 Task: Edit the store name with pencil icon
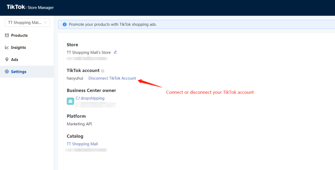pyautogui.click(x=115, y=52)
